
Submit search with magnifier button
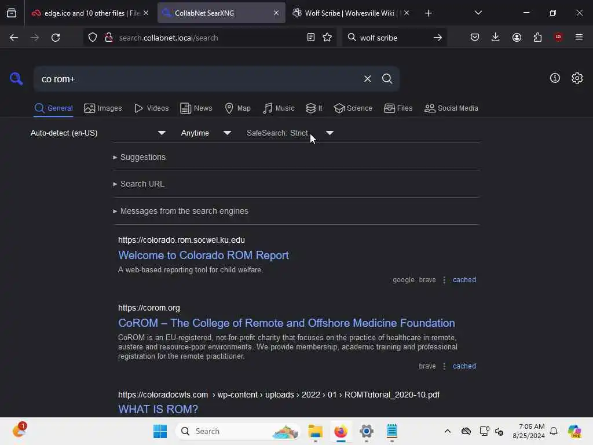coord(387,79)
